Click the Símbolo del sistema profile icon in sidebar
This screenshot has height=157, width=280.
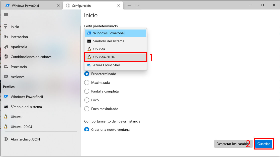[6, 106]
